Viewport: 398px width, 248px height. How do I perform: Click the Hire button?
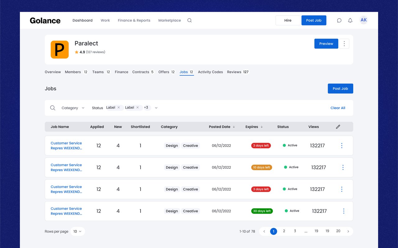pyautogui.click(x=288, y=20)
